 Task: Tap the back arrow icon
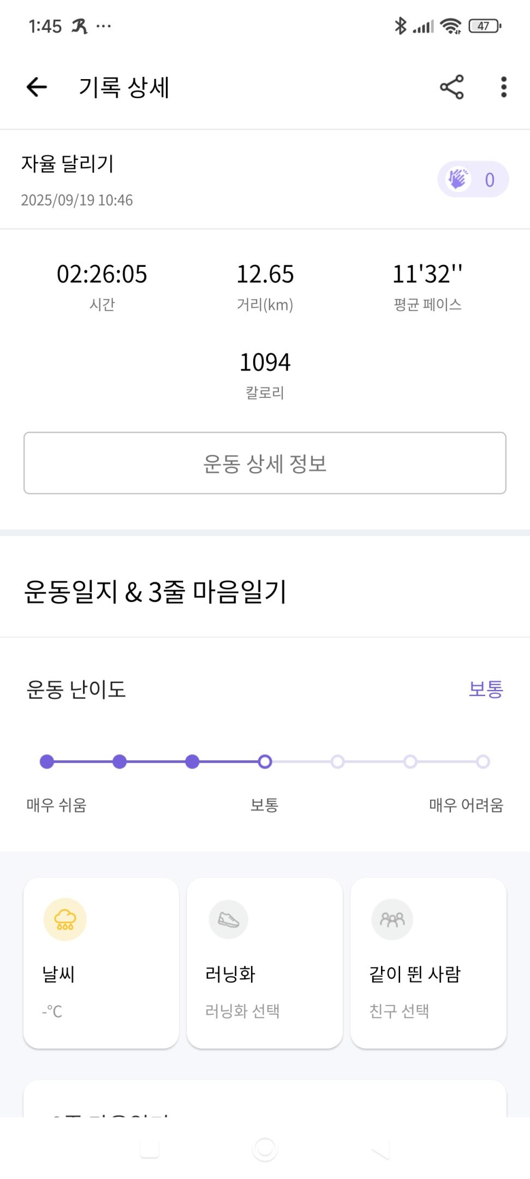(x=37, y=87)
